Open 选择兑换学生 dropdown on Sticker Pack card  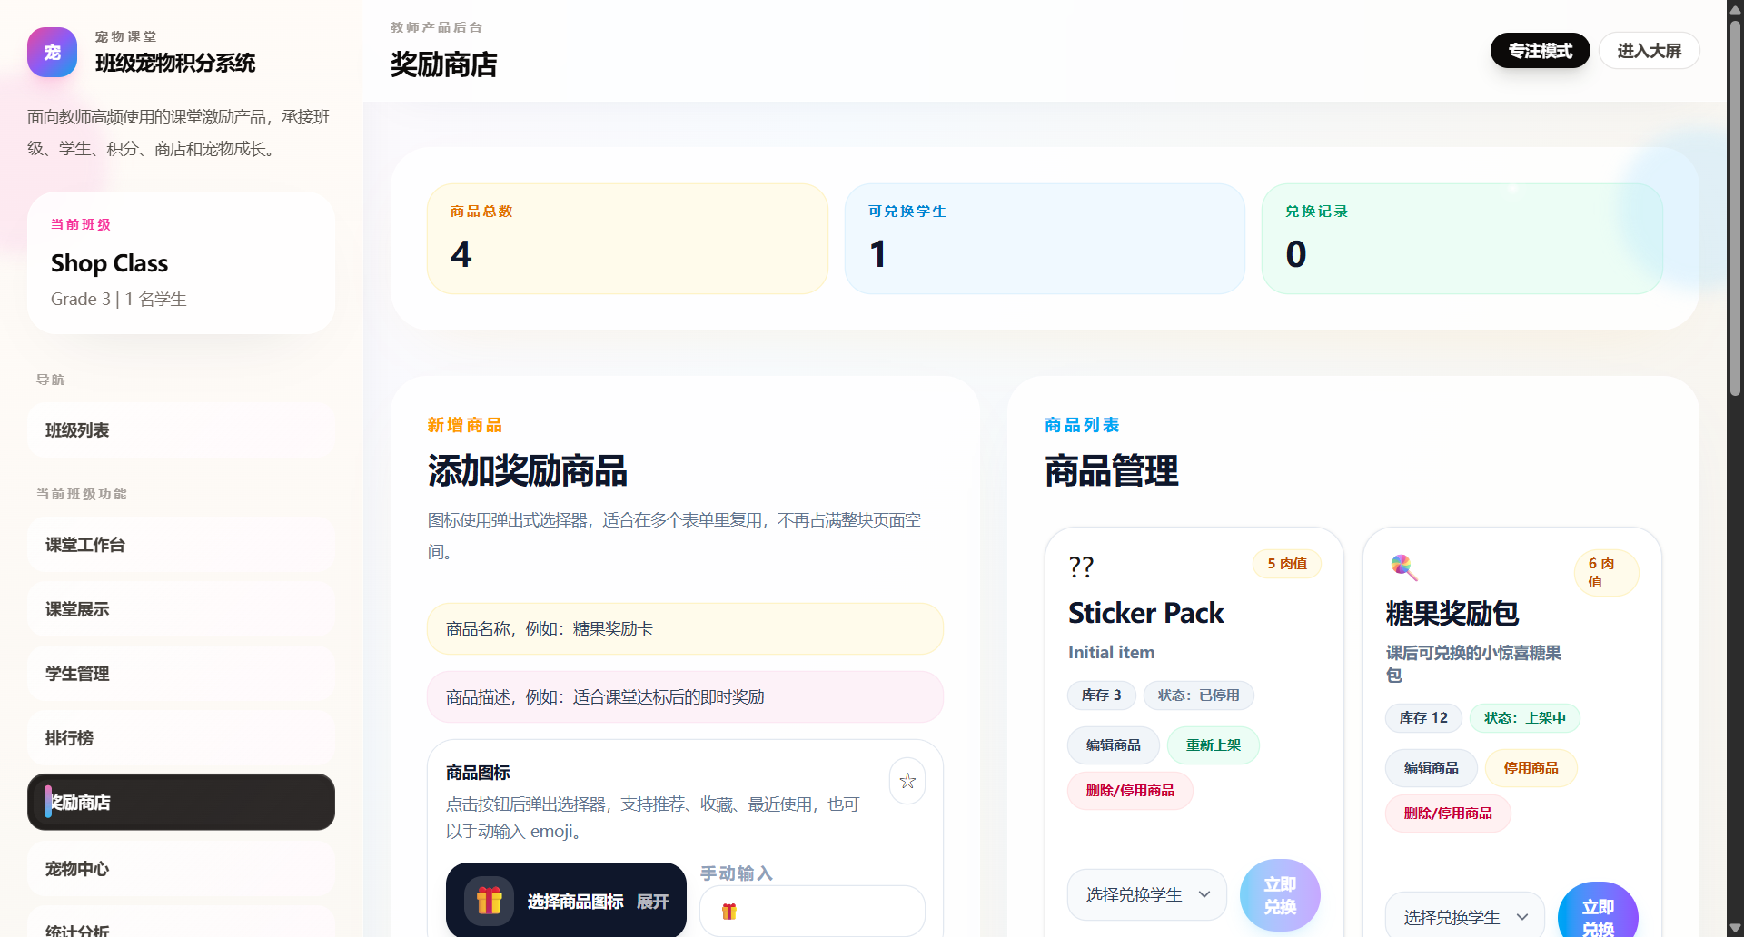coord(1146,894)
